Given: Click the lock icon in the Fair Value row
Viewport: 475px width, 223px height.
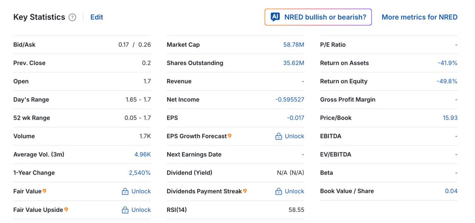Looking at the screenshot, I should tap(125, 191).
